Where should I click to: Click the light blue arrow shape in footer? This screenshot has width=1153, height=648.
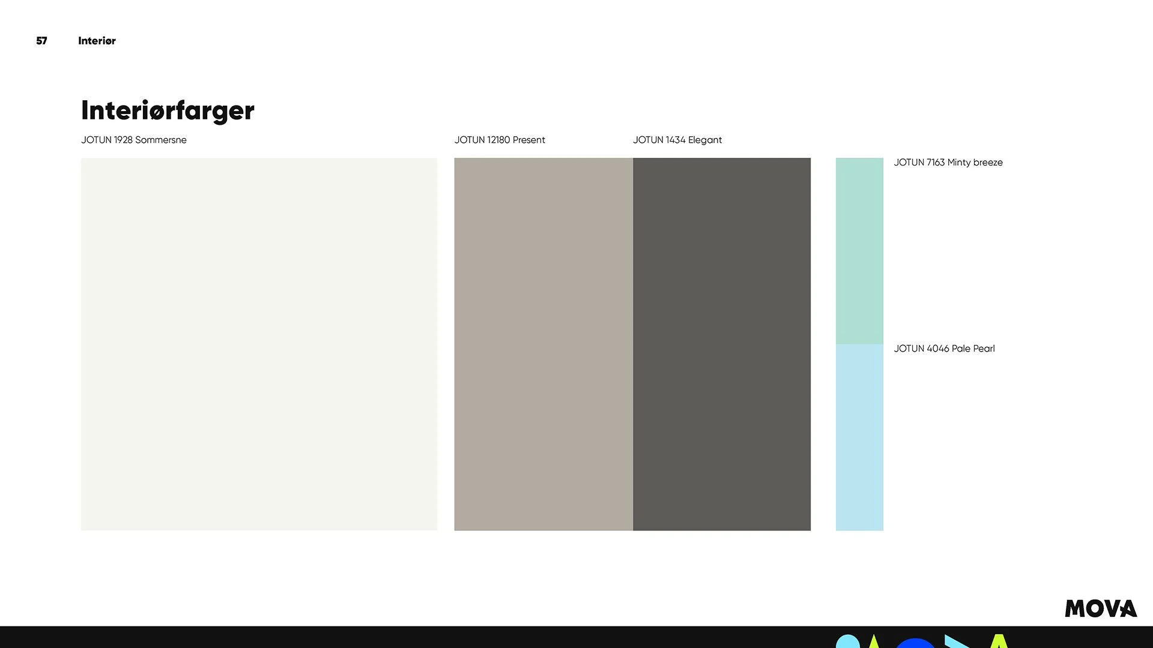(955, 642)
